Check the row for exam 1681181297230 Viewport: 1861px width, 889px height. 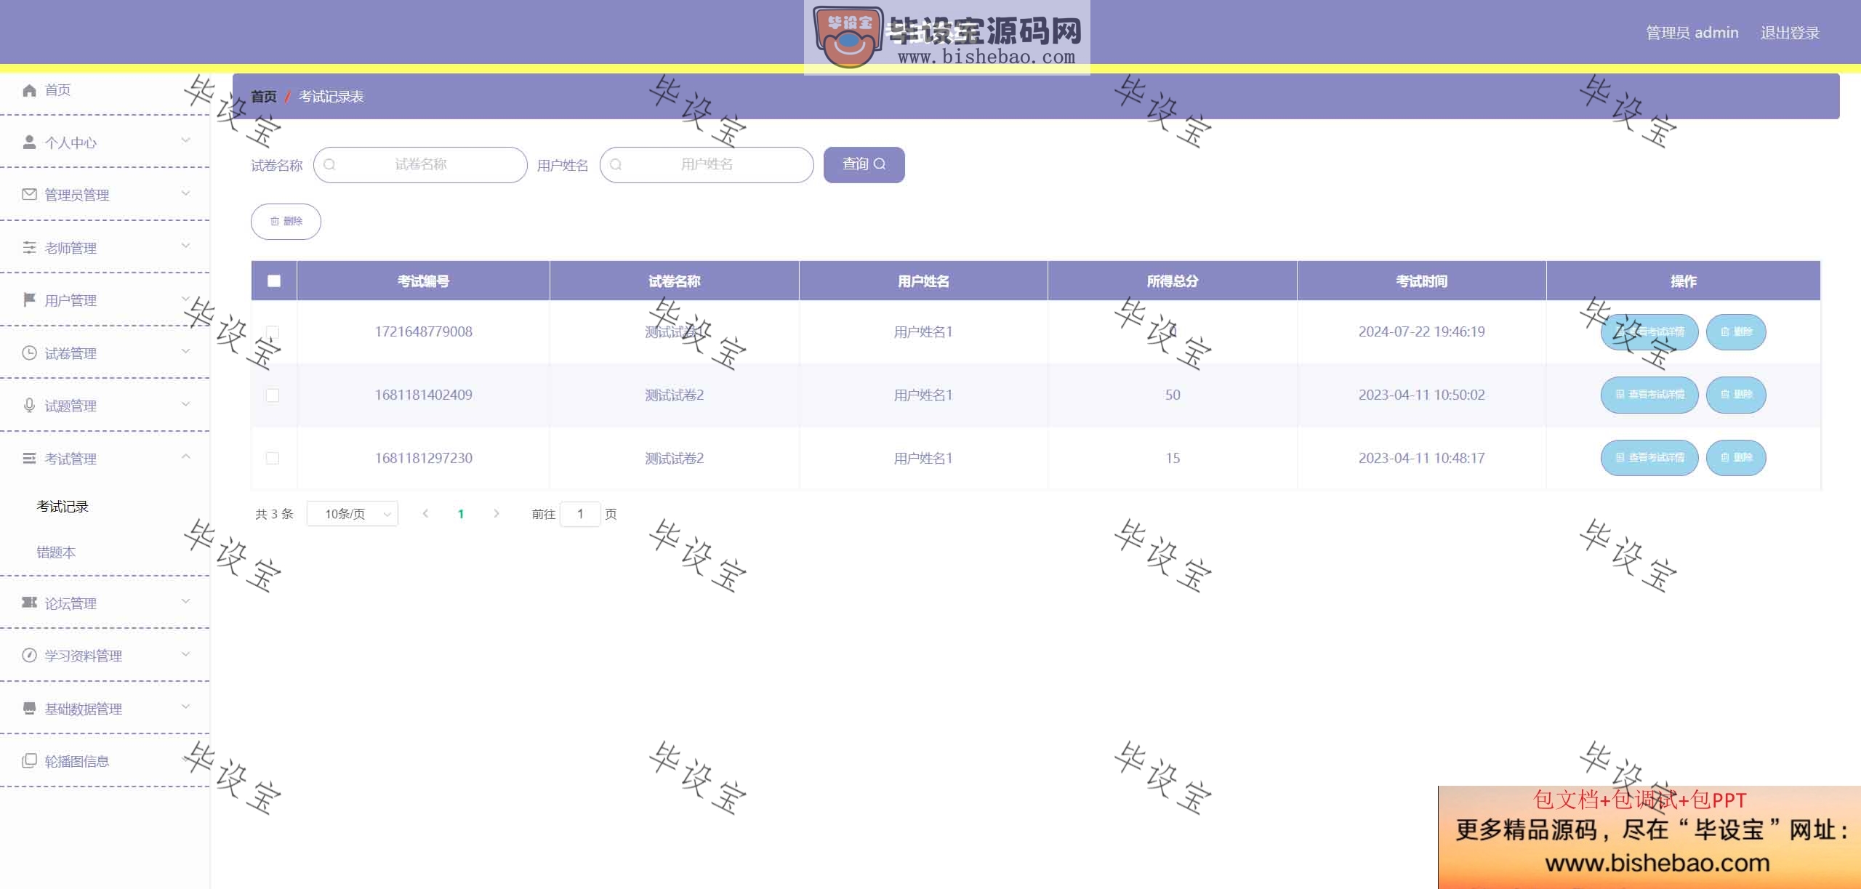point(273,458)
